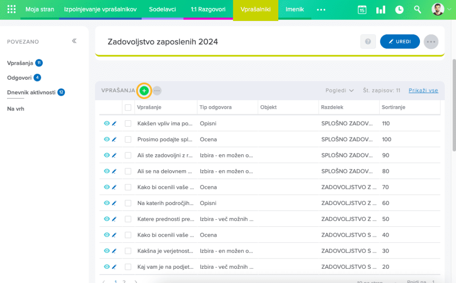
Task: Open Dnevnik aktivnosti in the sidebar
Action: coord(31,92)
